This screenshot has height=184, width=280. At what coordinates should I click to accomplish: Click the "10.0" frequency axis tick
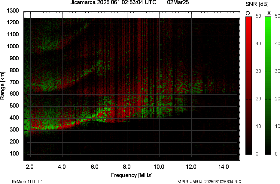(159, 167)
